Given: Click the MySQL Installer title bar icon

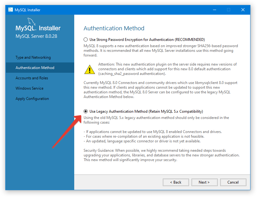Looking at the screenshot, I should [x=11, y=10].
